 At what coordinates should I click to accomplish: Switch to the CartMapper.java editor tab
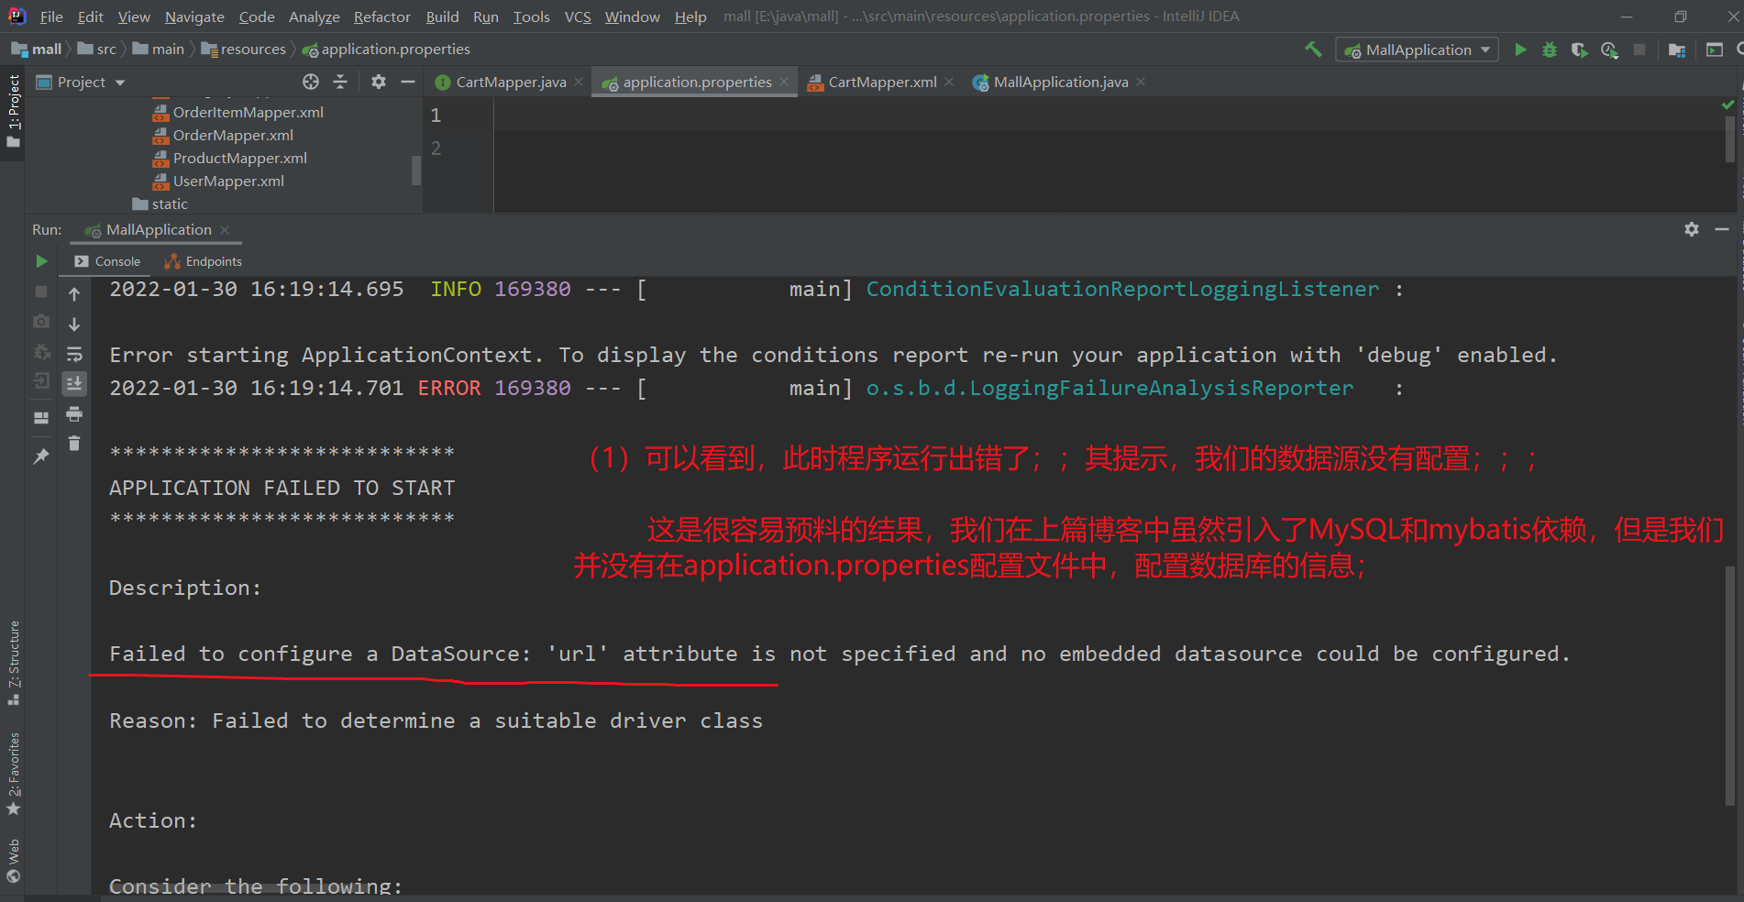coord(510,82)
